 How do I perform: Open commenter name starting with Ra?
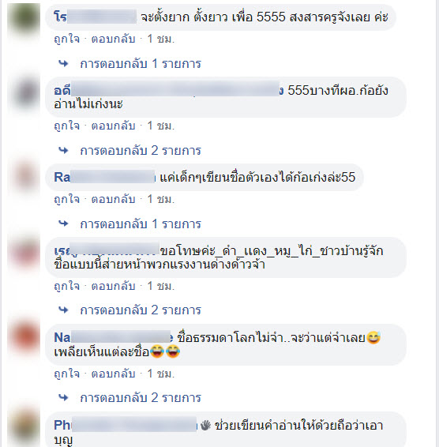click(105, 177)
